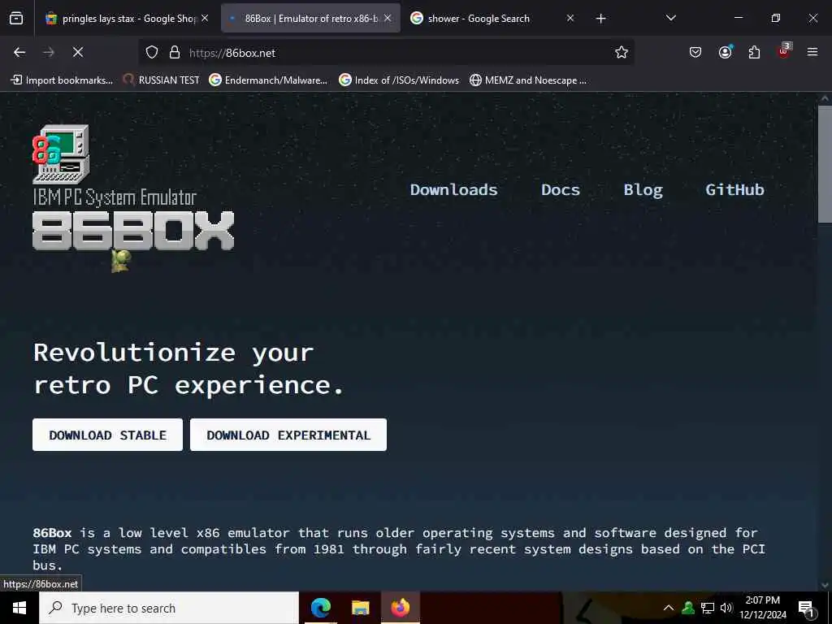Click the scrollbar up arrow

tap(825, 98)
